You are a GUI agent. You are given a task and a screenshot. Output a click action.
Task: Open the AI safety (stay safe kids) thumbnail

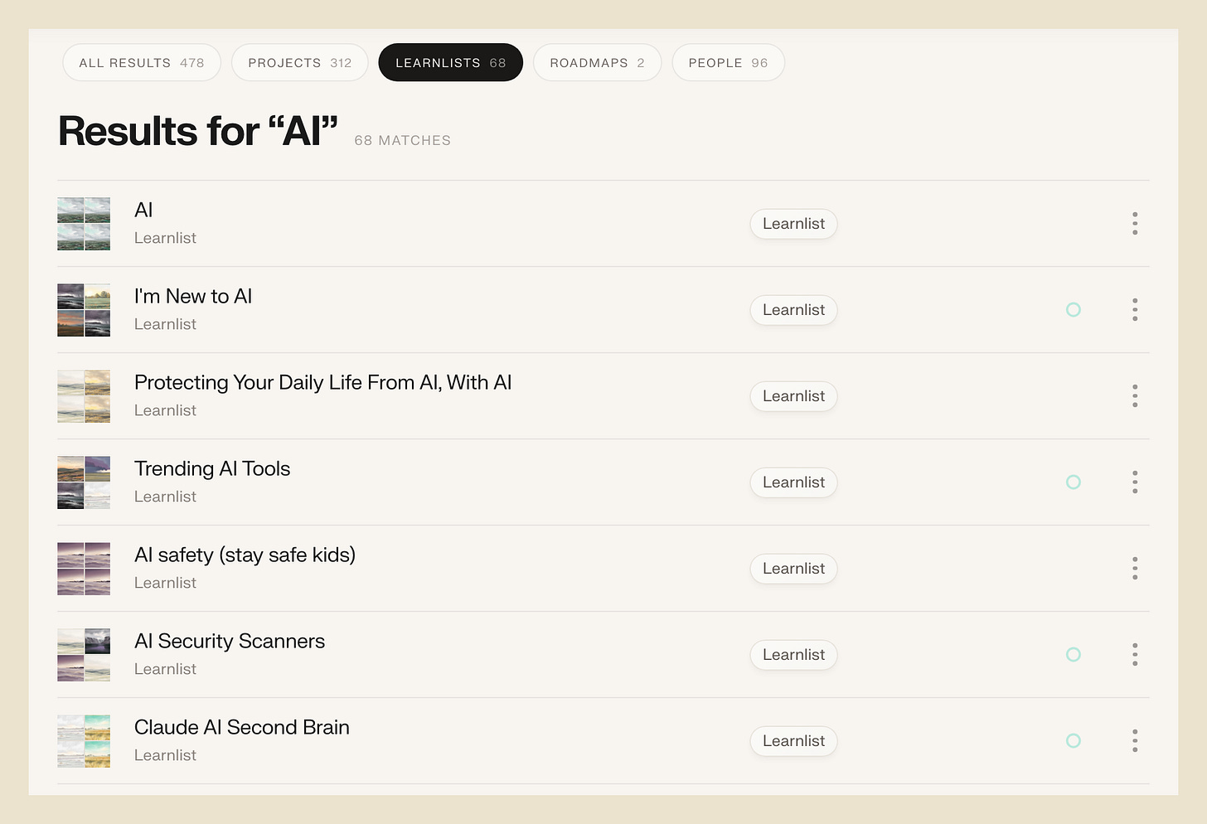(x=84, y=569)
